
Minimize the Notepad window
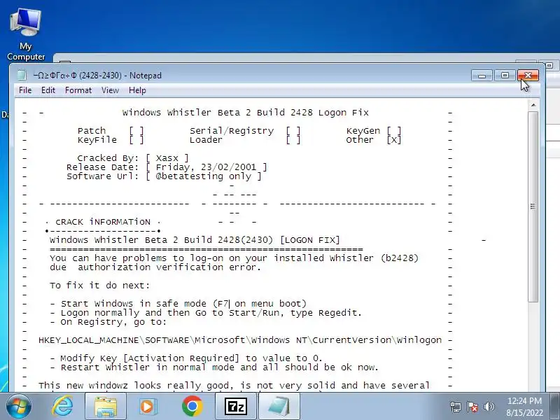pos(482,76)
